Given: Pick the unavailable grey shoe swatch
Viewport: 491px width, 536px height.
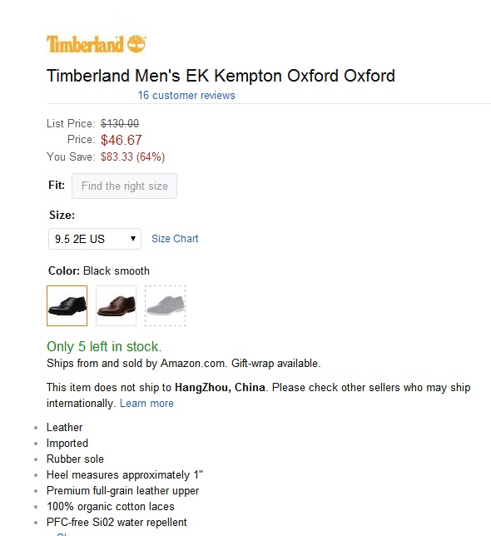Looking at the screenshot, I should pos(165,306).
